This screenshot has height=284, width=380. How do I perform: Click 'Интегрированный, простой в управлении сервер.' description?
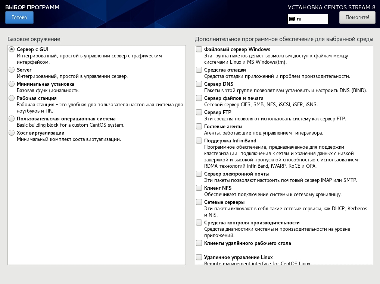click(72, 76)
